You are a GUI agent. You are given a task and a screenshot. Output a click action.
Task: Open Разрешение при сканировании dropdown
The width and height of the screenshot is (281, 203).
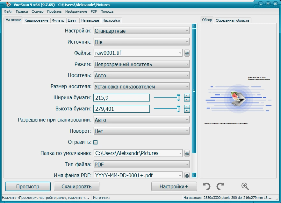(141, 120)
